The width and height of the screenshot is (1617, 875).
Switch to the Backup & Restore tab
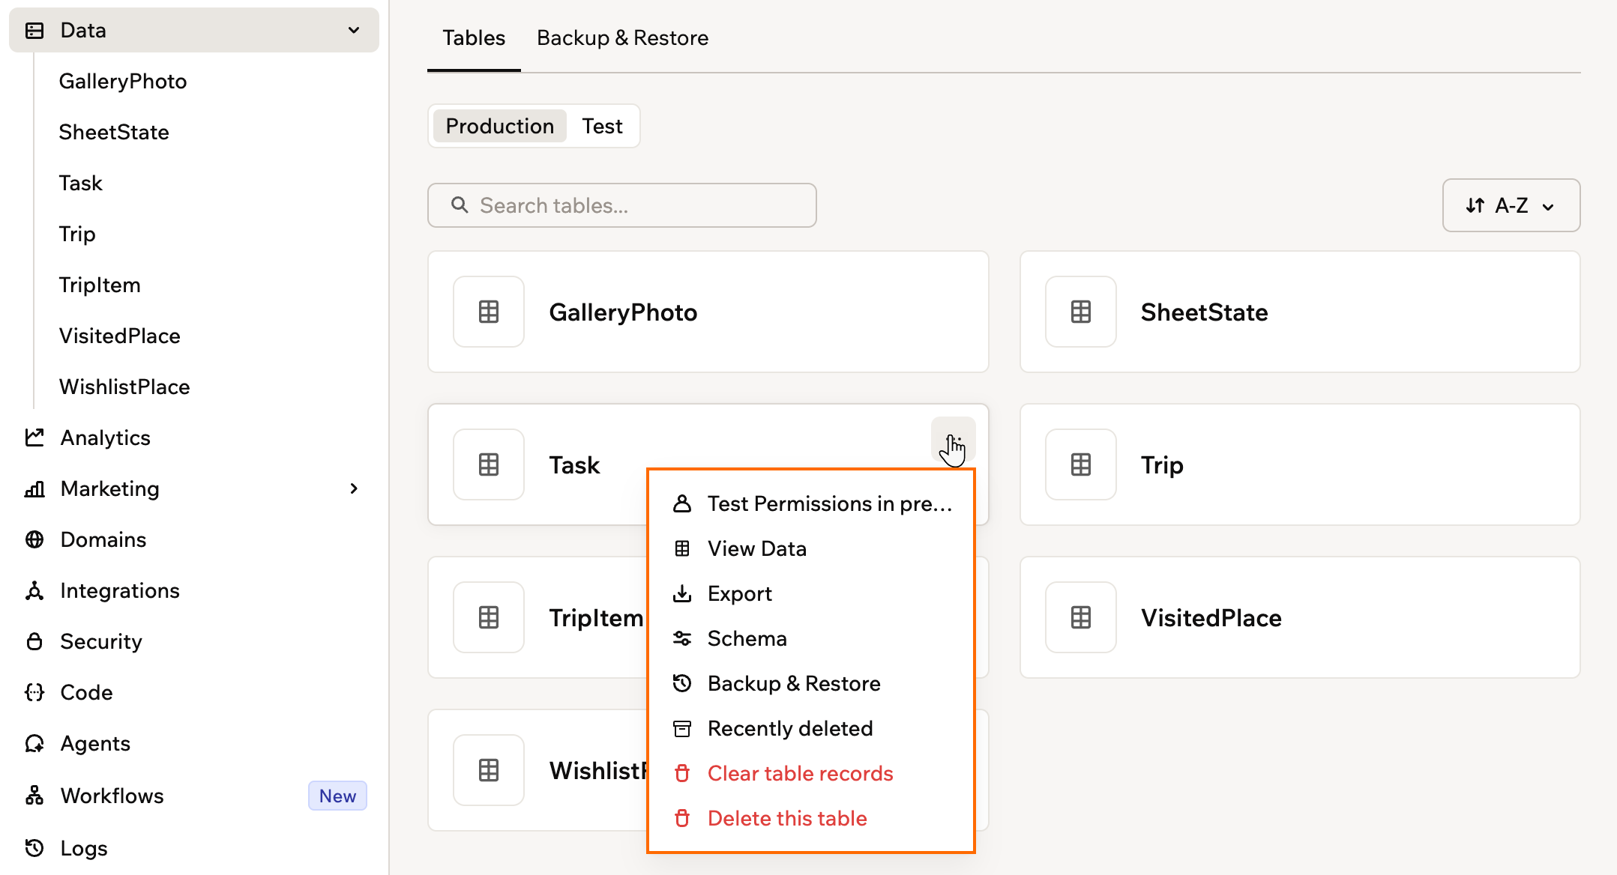pyautogui.click(x=622, y=37)
